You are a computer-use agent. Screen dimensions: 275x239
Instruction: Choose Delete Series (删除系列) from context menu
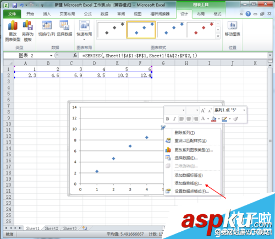pos(192,133)
